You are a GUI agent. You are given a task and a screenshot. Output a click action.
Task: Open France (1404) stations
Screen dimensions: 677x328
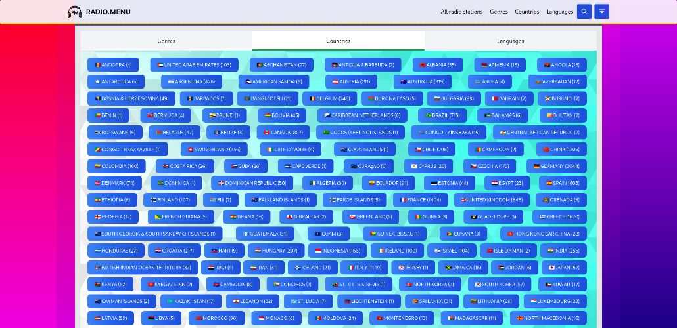(x=420, y=200)
